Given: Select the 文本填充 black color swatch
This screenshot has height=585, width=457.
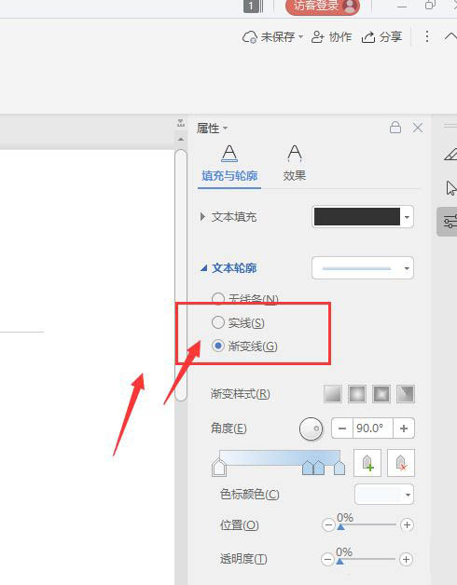Looking at the screenshot, I should 357,217.
